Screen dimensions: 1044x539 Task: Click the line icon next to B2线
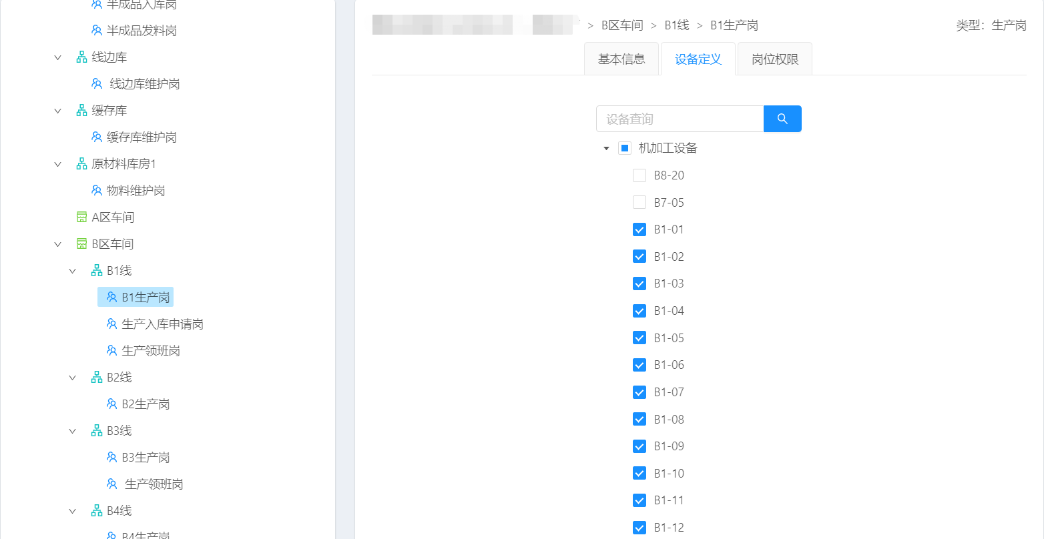click(x=97, y=378)
